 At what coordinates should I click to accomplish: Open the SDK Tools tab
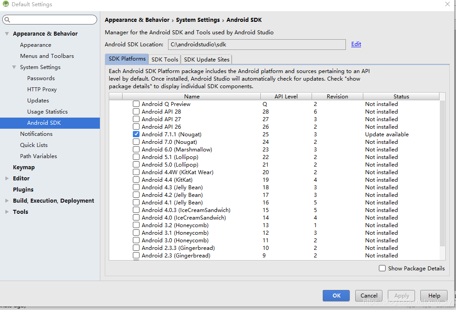click(x=164, y=59)
